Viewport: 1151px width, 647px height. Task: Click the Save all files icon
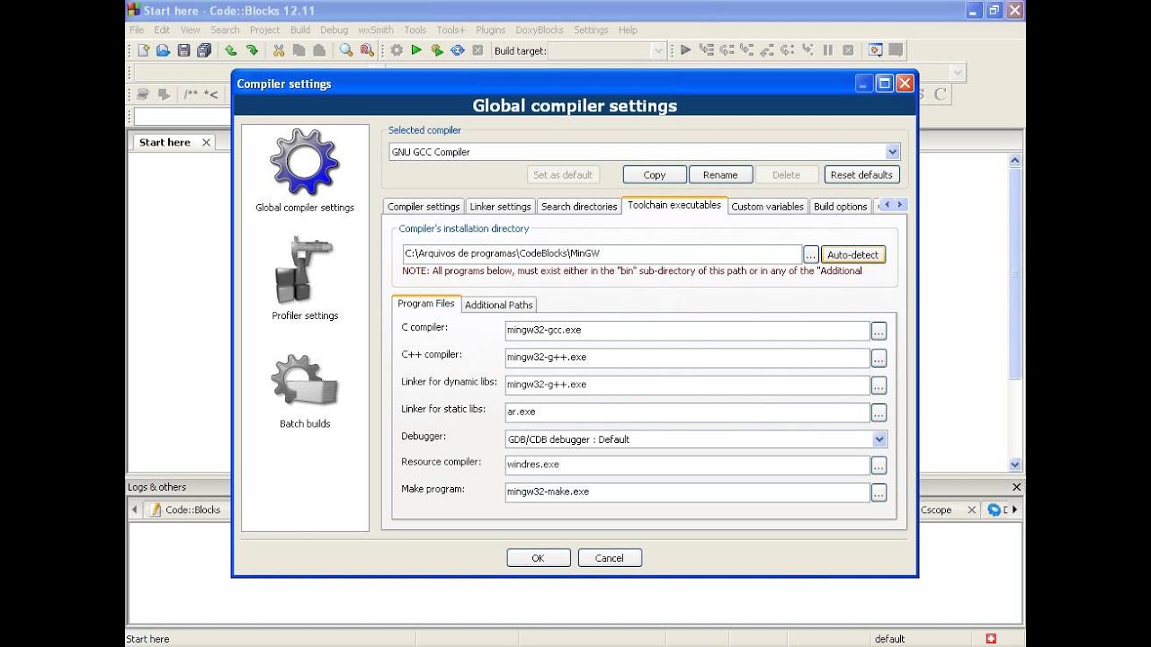[x=204, y=50]
